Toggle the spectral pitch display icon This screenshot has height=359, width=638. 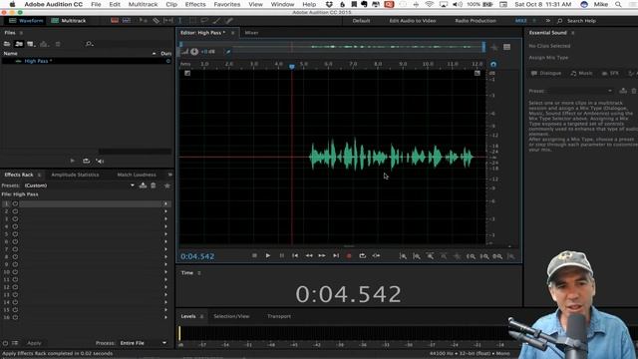(127, 20)
